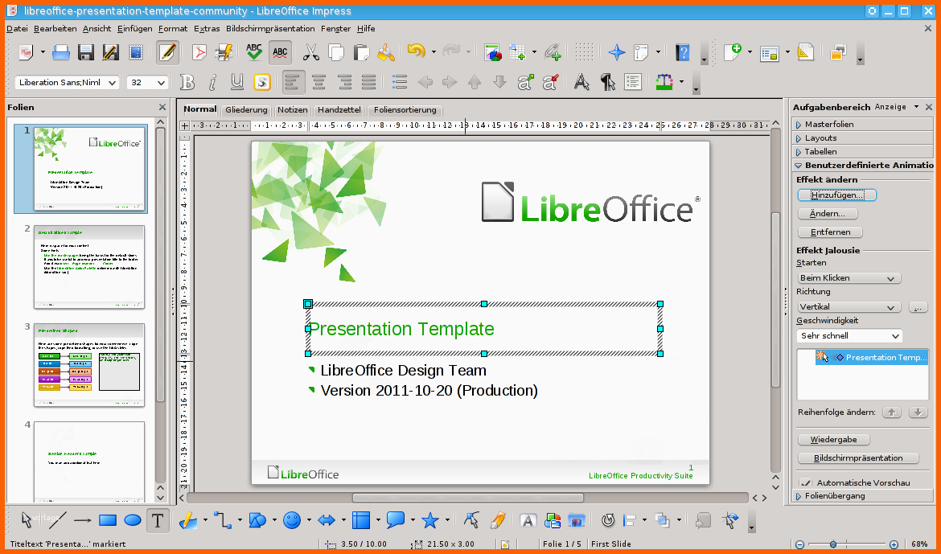Select the Text tool T
The height and width of the screenshot is (554, 941).
click(x=158, y=520)
